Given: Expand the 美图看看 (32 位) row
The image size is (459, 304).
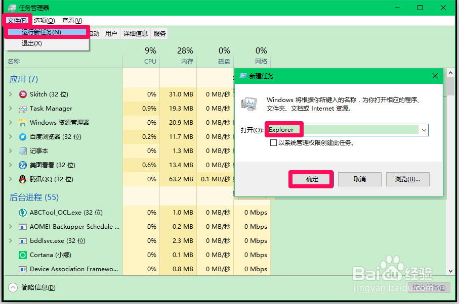Looking at the screenshot, I should pyautogui.click(x=11, y=165).
